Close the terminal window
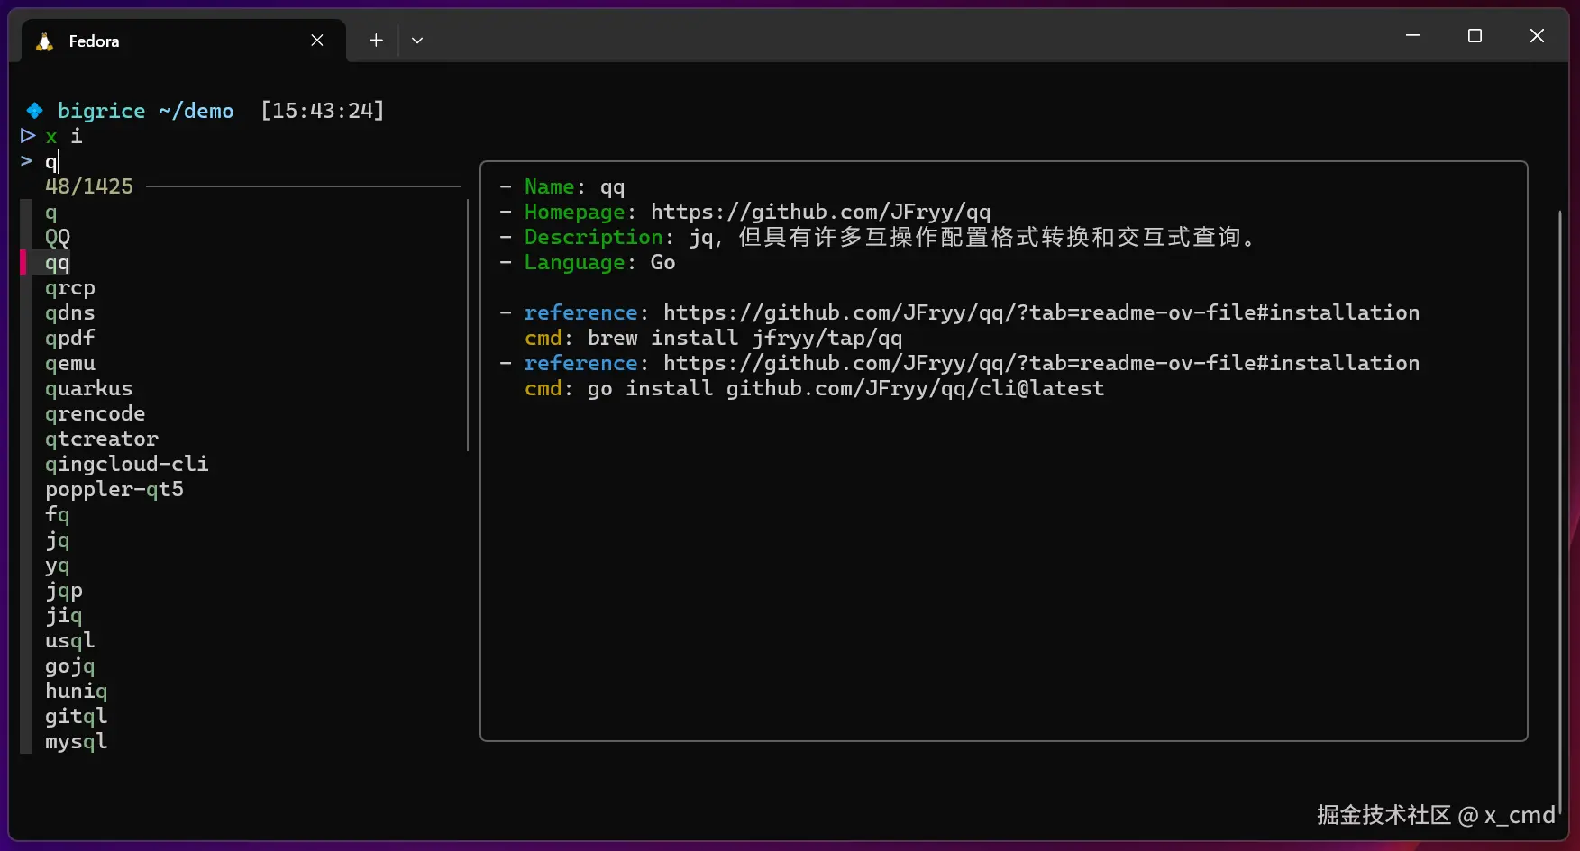Image resolution: width=1580 pixels, height=851 pixels. pyautogui.click(x=1537, y=36)
